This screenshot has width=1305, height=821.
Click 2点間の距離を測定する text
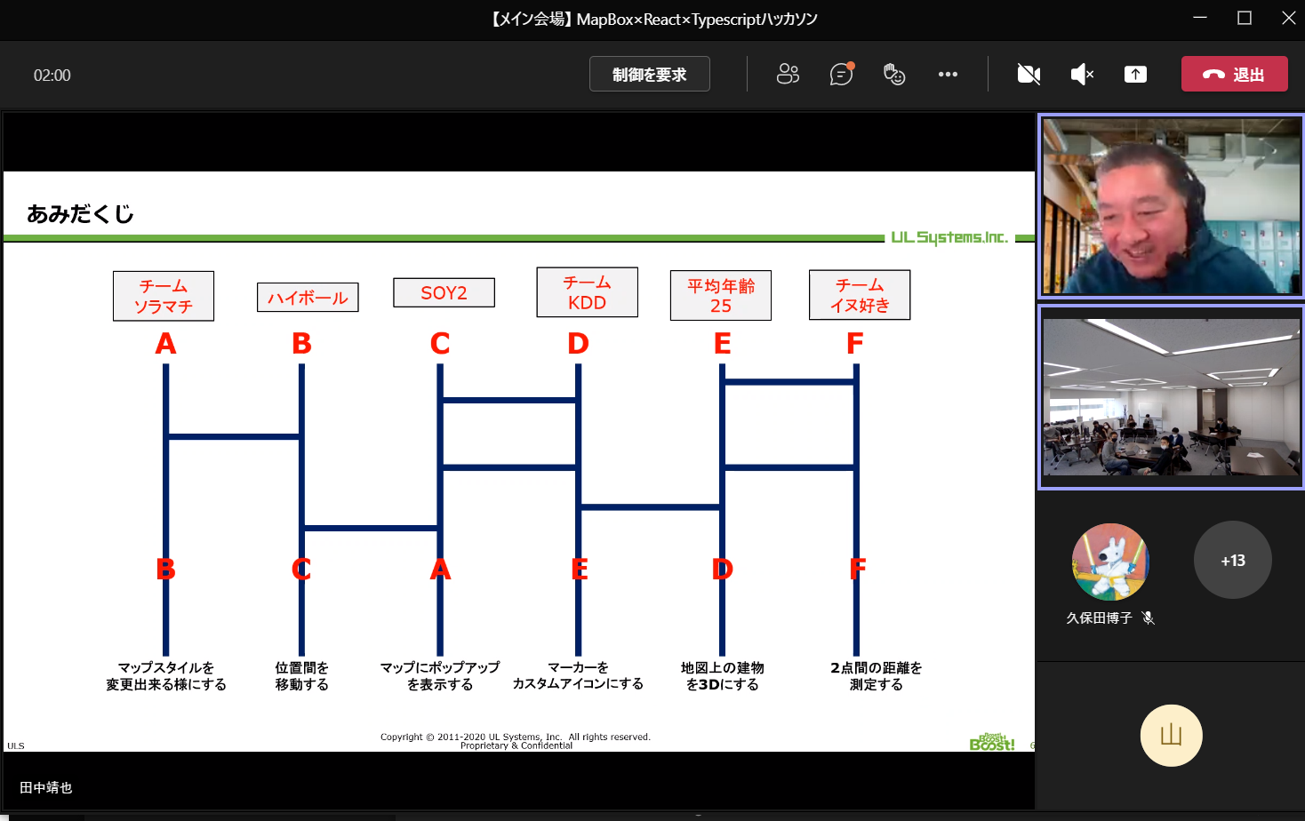pyautogui.click(x=876, y=675)
